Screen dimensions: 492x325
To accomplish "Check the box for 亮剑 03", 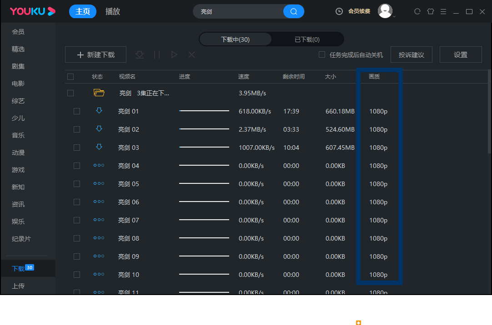I will click(x=77, y=148).
